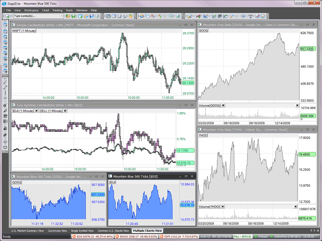Screen dimensions: 322x241
Task: Expand the drawing tools sidebar overflow arrow
Action: (6, 151)
